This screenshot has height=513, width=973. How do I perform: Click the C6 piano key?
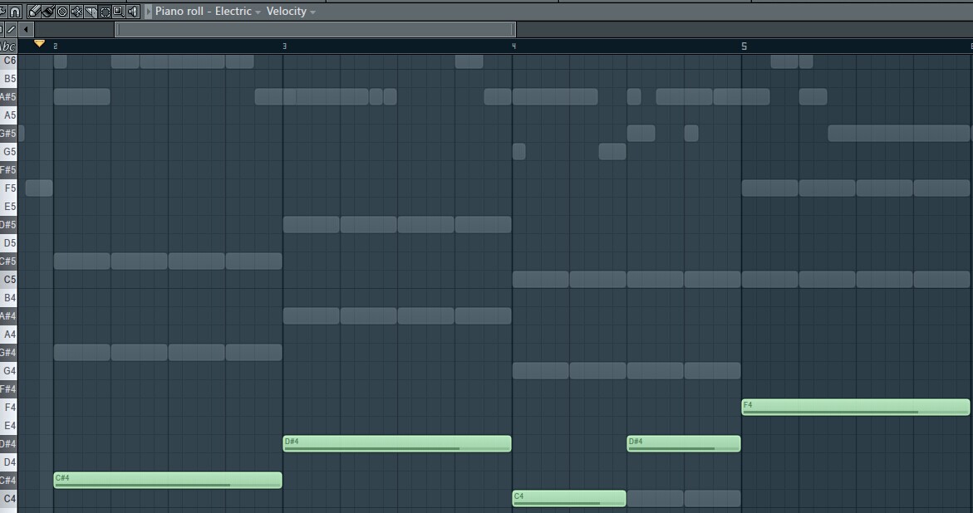(x=8, y=60)
